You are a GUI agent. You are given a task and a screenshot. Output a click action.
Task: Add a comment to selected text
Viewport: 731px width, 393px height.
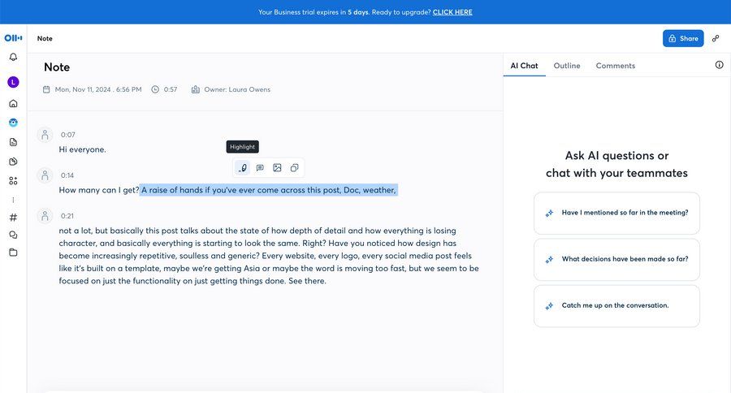click(260, 168)
